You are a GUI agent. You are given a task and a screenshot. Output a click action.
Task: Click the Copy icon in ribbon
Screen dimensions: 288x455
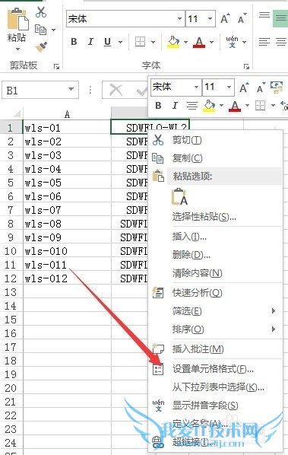[40, 30]
